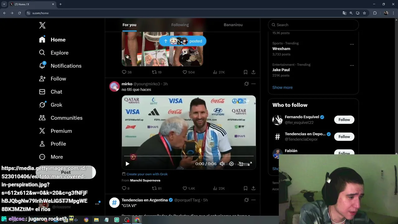Open Tendencias en Argentina post author
Viewport: 398px width, 224px height.
145,200
